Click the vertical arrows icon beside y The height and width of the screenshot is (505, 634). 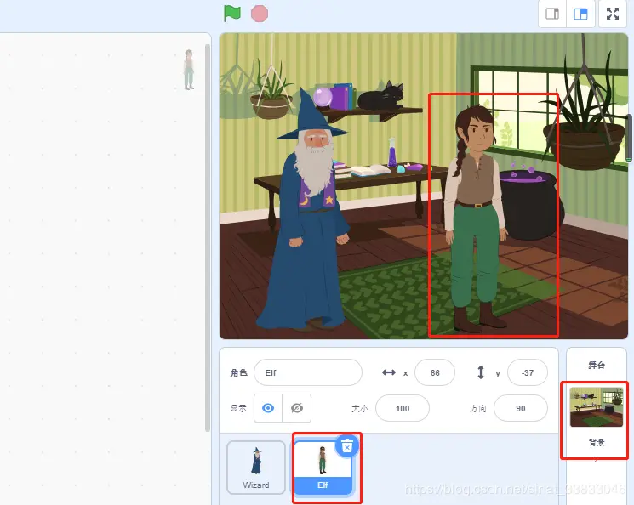480,372
